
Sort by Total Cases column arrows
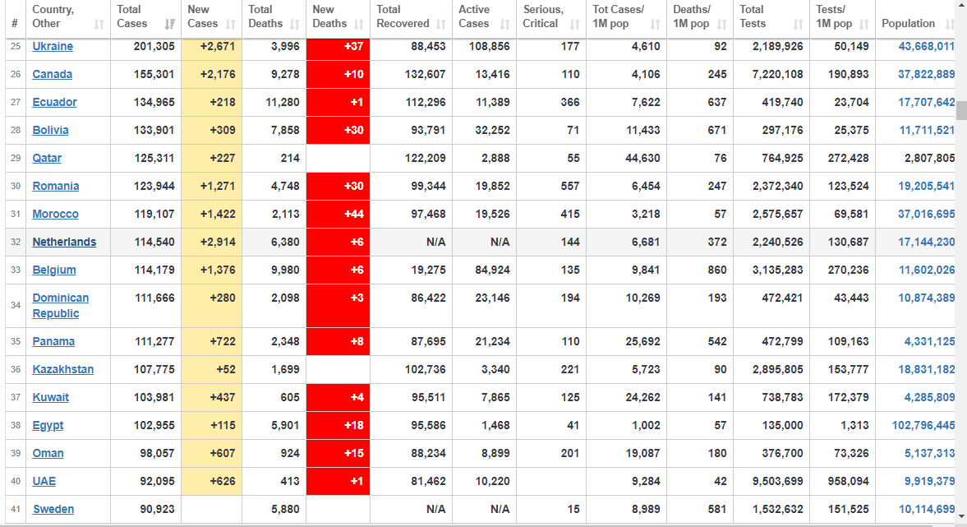(169, 24)
